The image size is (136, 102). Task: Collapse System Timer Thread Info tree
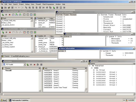(99, 15)
